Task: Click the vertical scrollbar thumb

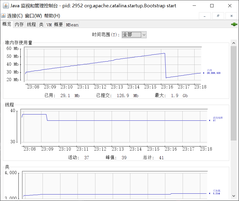Action: [x=234, y=93]
